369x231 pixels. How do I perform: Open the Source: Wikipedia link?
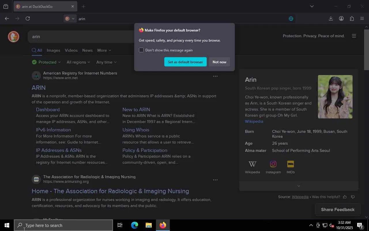tap(300, 197)
